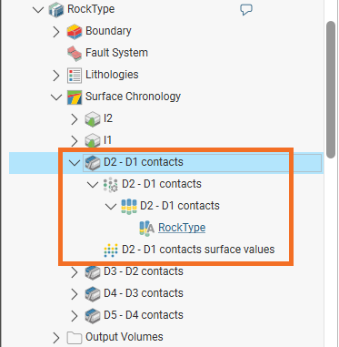Click the Surface Chronology icon
339x347 pixels.
click(75, 97)
